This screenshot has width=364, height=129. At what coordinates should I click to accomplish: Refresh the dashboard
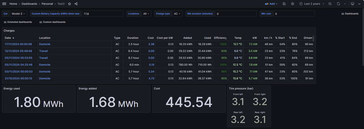tap(338, 4)
